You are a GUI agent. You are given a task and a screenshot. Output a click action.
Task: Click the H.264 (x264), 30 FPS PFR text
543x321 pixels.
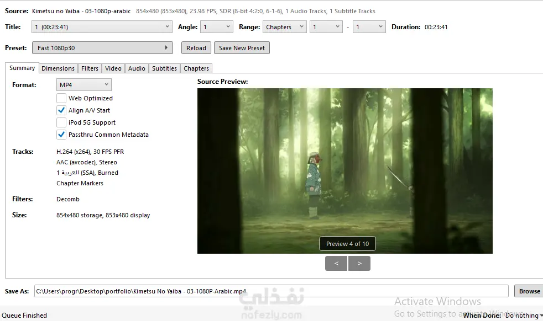click(90, 152)
